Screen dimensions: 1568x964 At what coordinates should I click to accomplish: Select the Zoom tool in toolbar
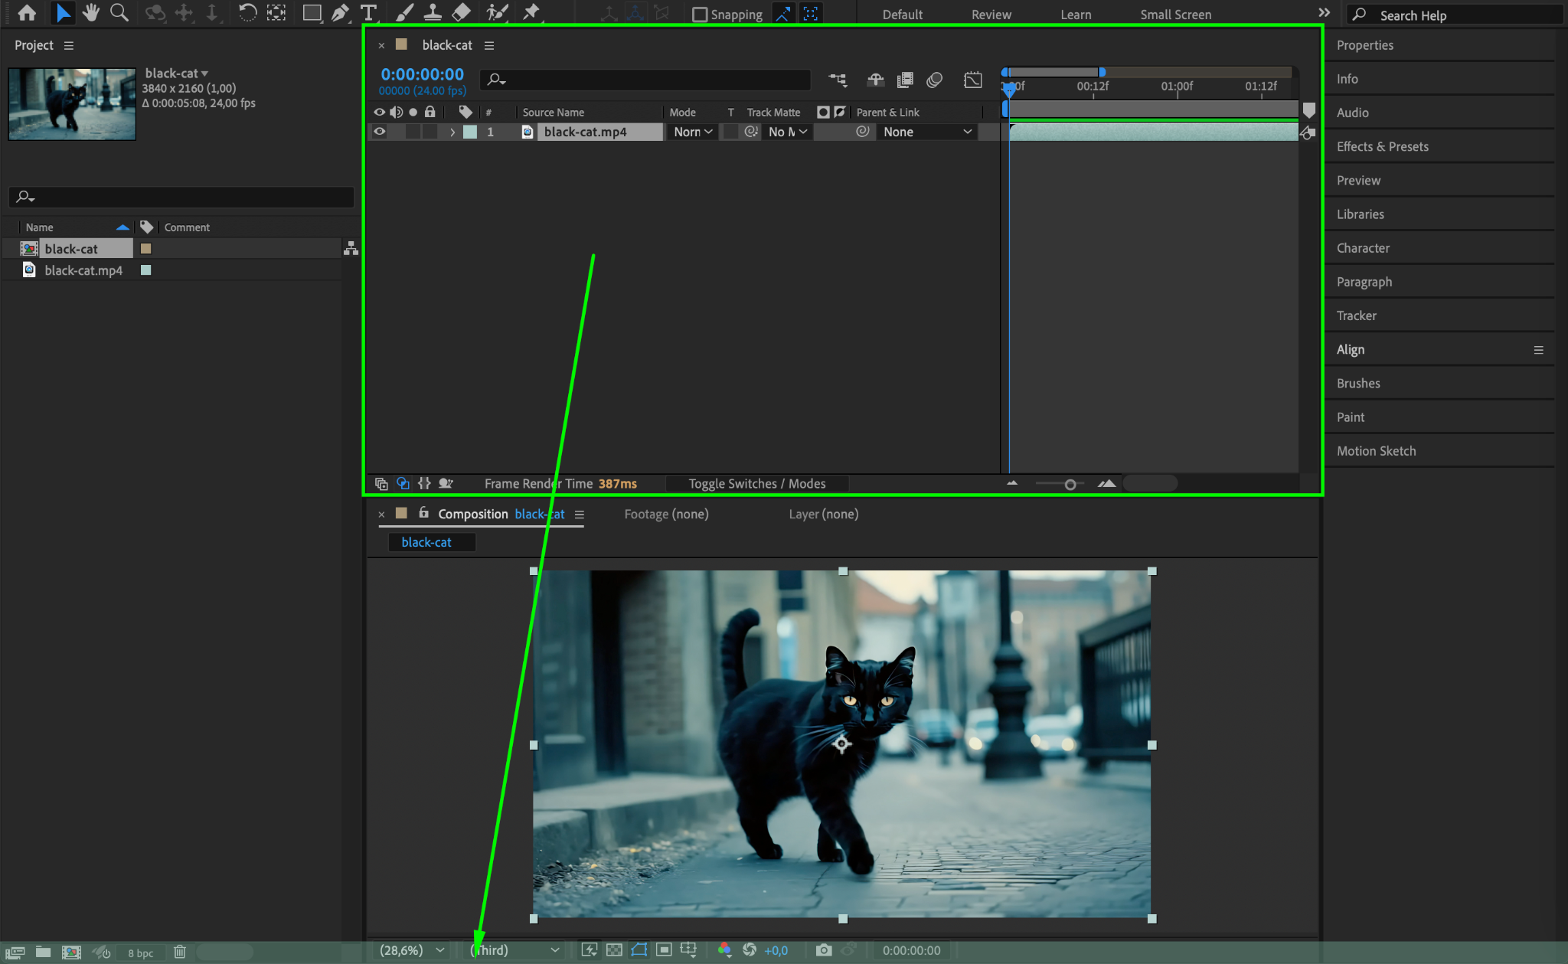point(119,12)
